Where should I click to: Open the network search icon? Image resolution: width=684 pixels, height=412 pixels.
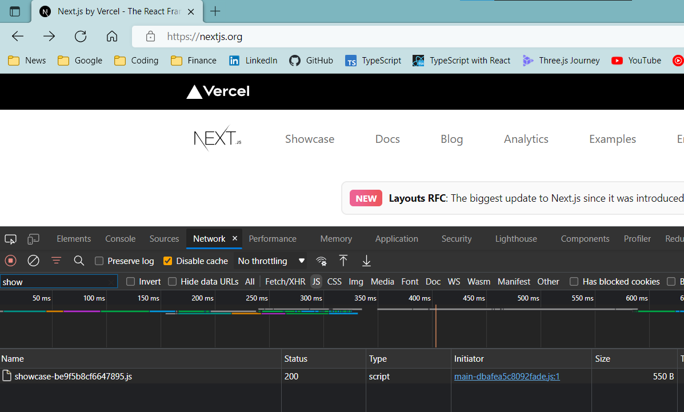(x=79, y=261)
